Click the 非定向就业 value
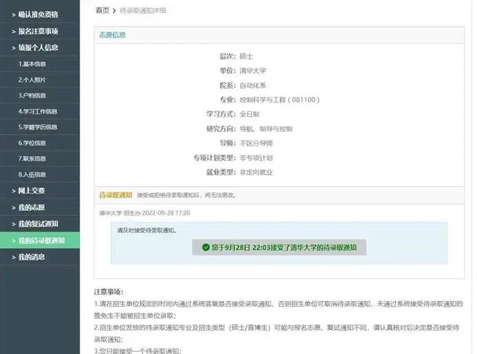This screenshot has height=354, width=477. point(256,173)
